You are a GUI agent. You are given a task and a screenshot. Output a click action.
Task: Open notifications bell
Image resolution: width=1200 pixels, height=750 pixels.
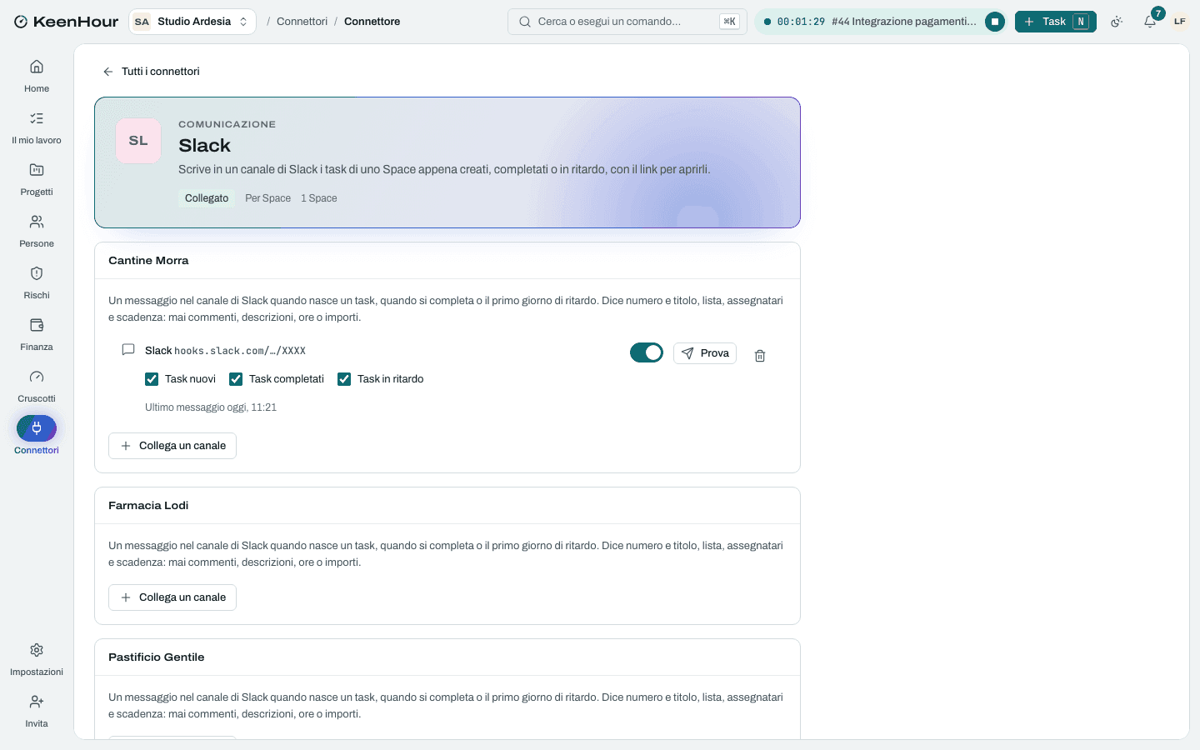point(1150,22)
